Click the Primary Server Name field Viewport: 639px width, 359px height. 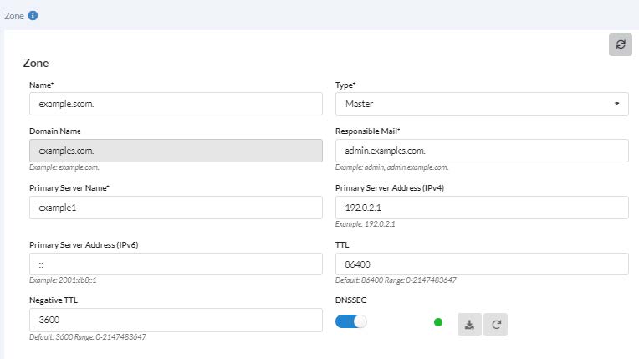click(176, 208)
